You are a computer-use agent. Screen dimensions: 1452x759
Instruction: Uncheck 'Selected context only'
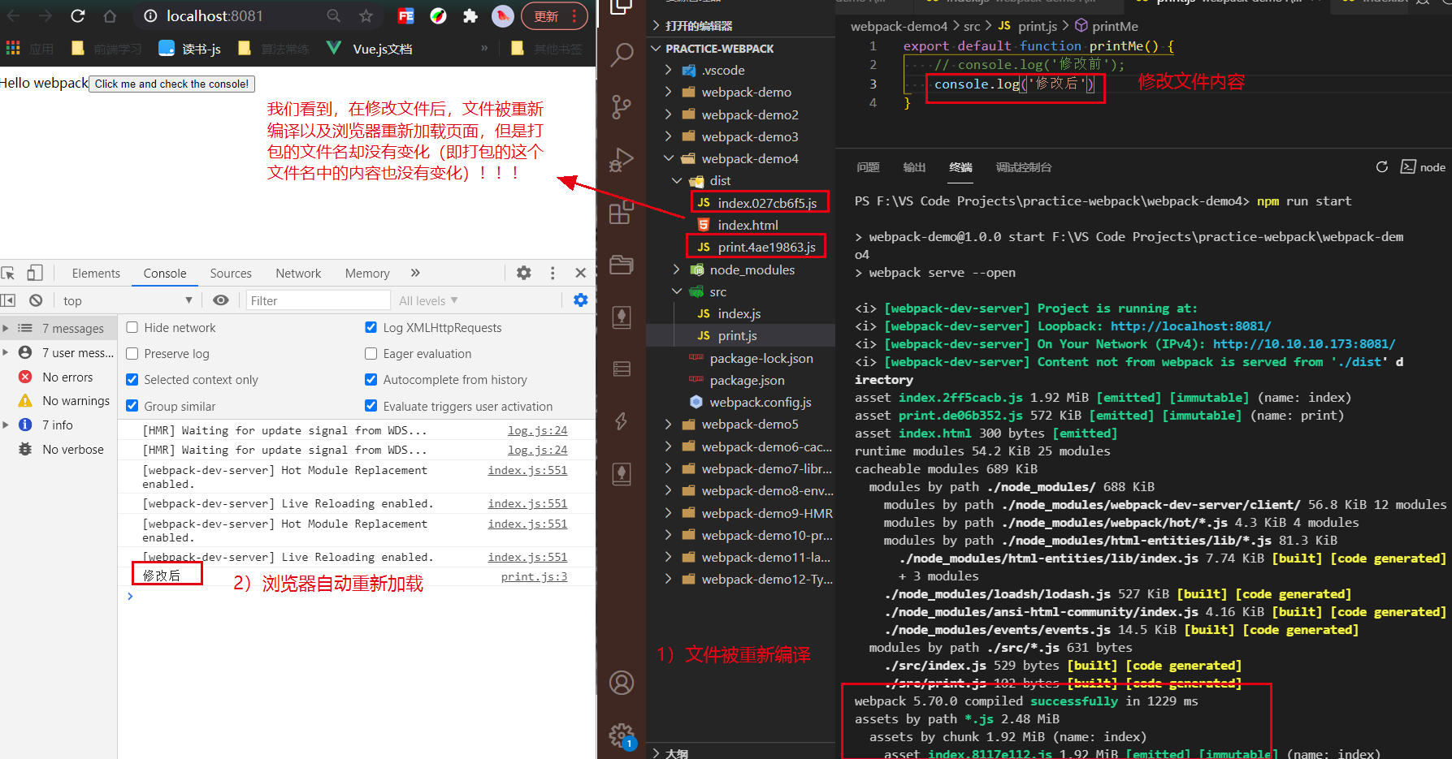click(x=132, y=379)
